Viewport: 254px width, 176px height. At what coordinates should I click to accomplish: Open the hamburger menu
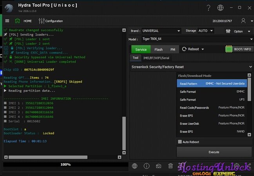click(7, 21)
